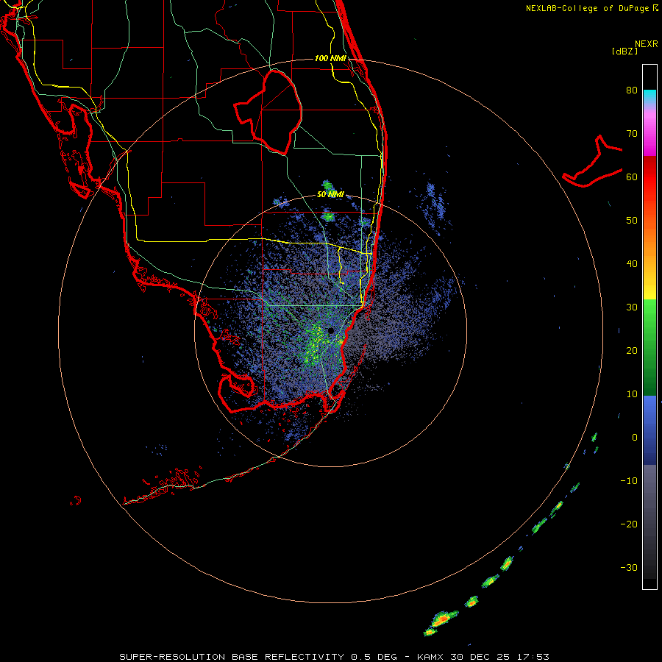Viewport: 662px width, 662px height.
Task: Click the 70 value on the dBZ scale
Action: [632, 133]
